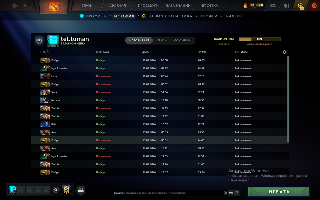Click the emoticon smiley in chat bar
The image size is (320, 200).
225,193
